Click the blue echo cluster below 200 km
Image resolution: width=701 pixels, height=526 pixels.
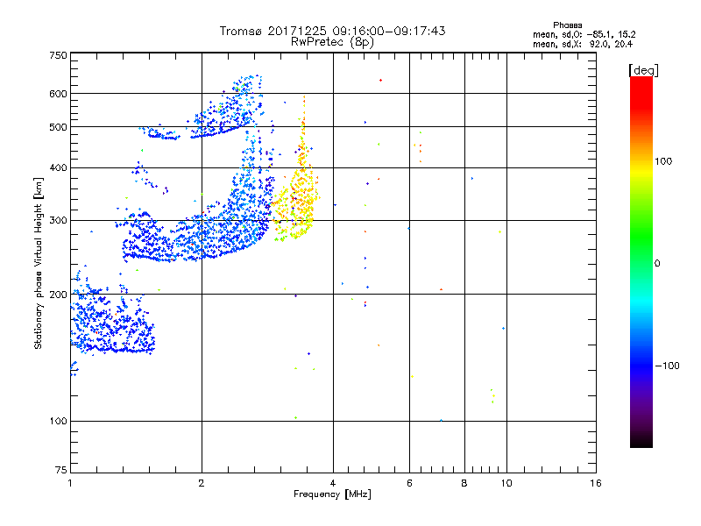112,320
